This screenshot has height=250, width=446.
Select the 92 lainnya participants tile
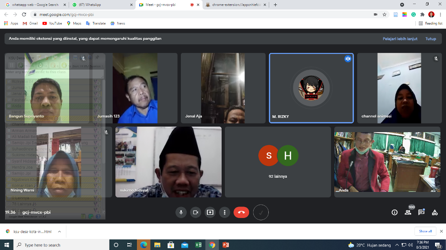pyautogui.click(x=278, y=162)
